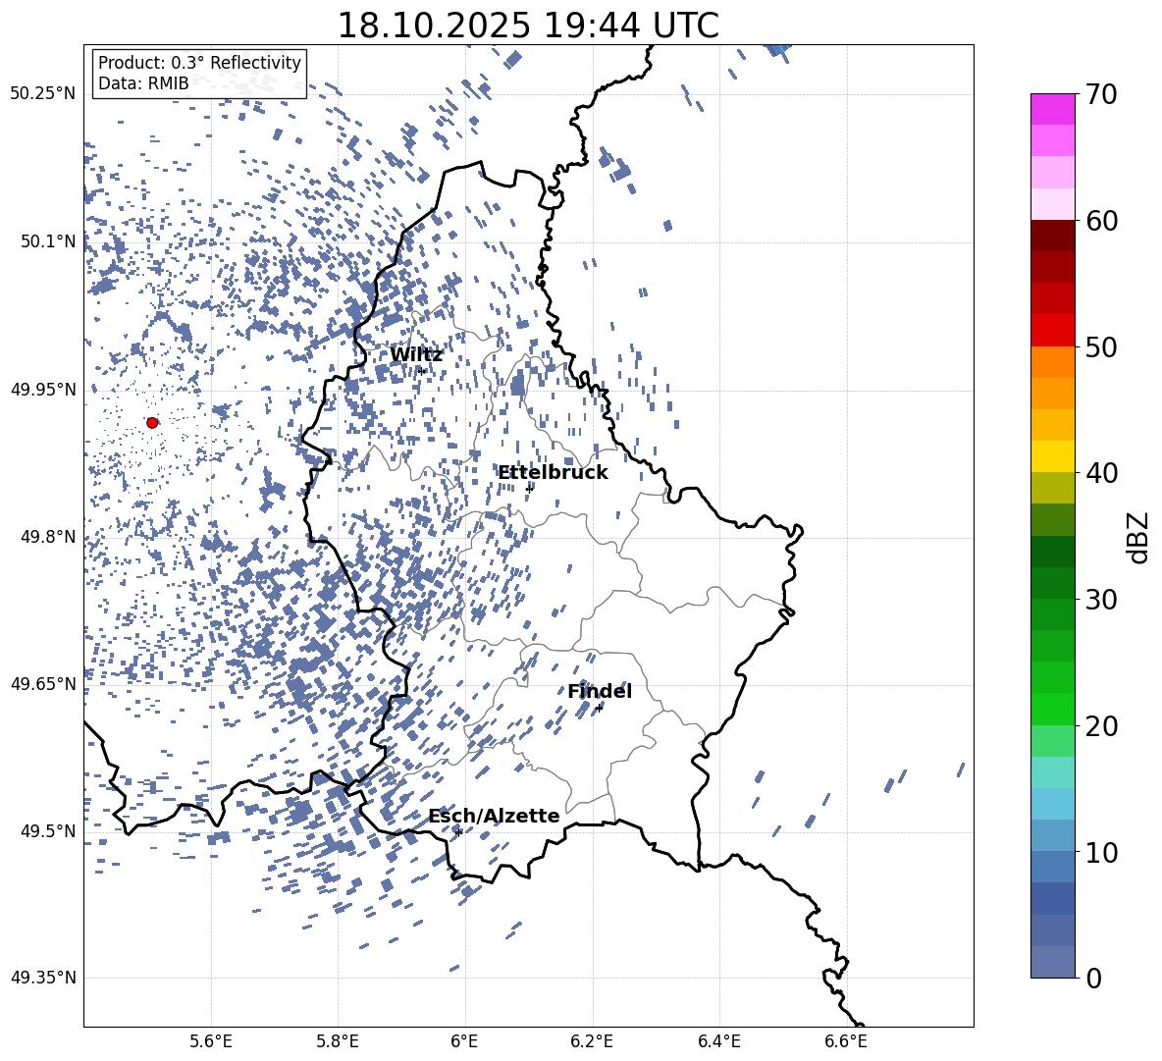
Task: Click the light cyan colorbar segment near 15
Action: [x=1052, y=772]
